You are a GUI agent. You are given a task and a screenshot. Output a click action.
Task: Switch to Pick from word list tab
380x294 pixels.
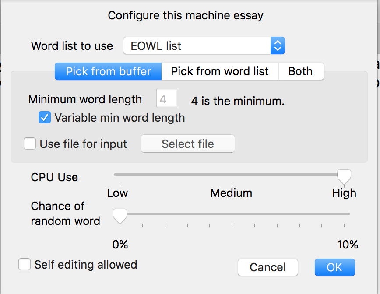pyautogui.click(x=220, y=71)
